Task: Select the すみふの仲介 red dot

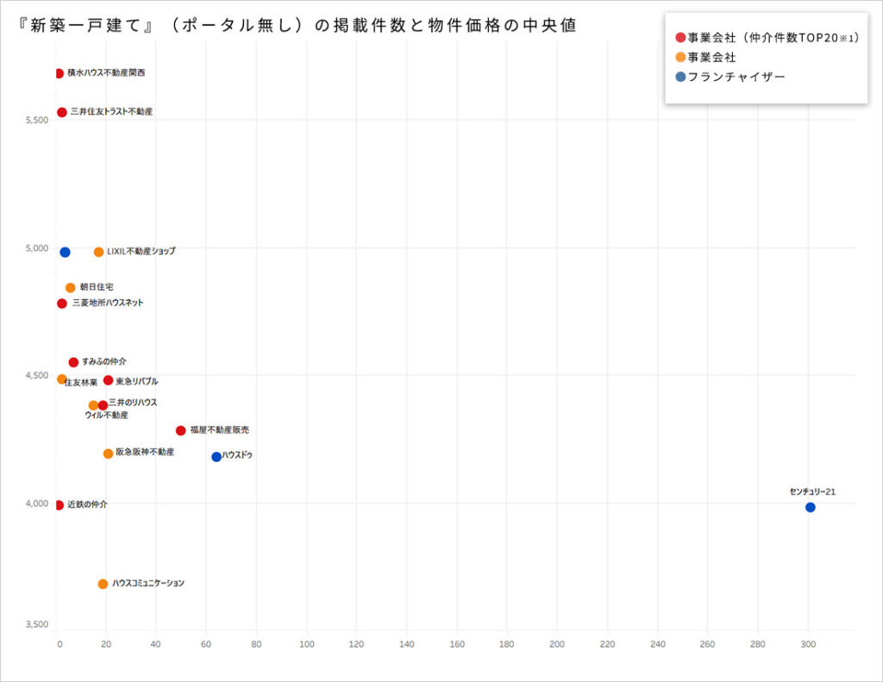Action: (x=74, y=362)
